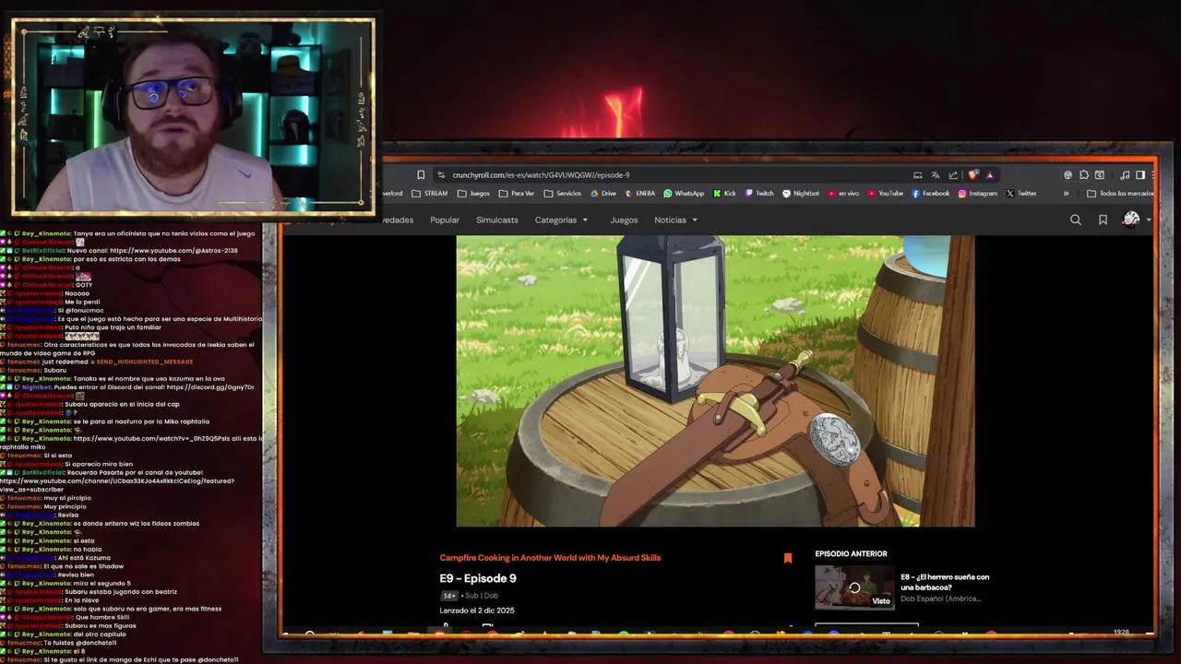
Task: Open Simulcasts in Crunchyroll navigation
Action: coord(497,220)
